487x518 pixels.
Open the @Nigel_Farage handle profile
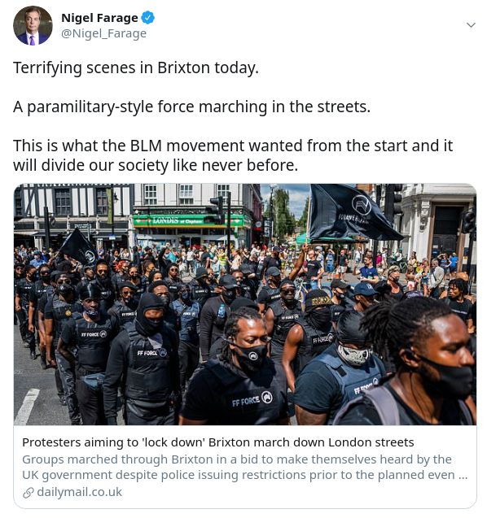point(104,33)
